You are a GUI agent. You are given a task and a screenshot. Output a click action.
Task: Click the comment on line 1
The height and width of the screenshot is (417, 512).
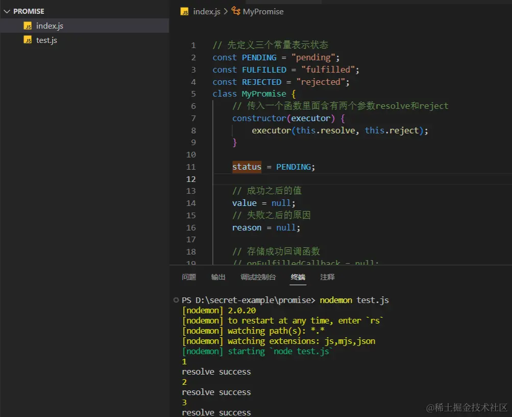coord(271,45)
